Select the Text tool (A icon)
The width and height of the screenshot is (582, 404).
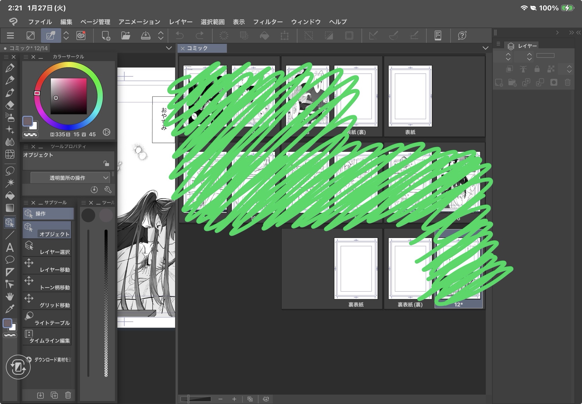pyautogui.click(x=10, y=248)
